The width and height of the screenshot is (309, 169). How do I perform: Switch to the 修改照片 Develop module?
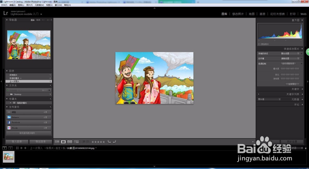coord(238,14)
